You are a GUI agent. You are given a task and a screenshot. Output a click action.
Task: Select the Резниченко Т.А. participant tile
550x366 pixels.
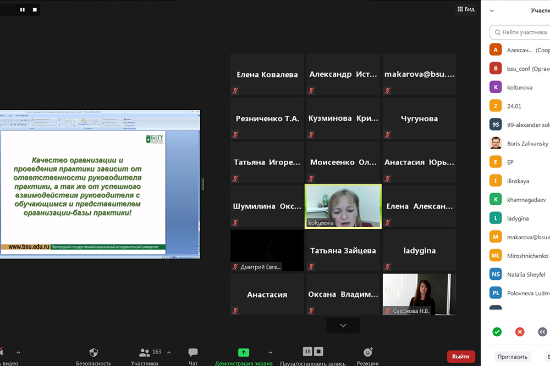click(267, 119)
